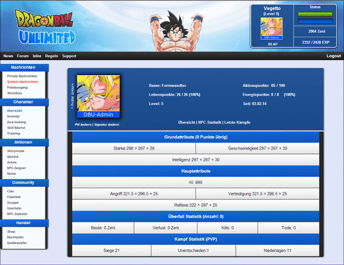
Task: Open the News menu item
Action: (x=8, y=56)
